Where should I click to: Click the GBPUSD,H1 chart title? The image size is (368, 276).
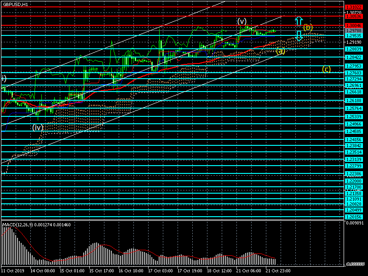[15, 4]
